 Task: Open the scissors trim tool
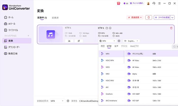pos(69,41)
